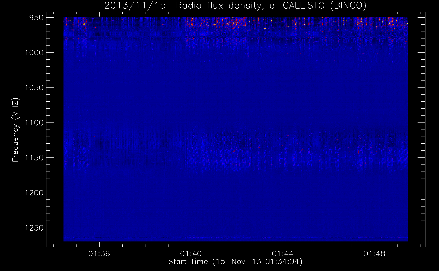Click the 1050 frequency tick label
The height and width of the screenshot is (271, 439).
pos(34,88)
